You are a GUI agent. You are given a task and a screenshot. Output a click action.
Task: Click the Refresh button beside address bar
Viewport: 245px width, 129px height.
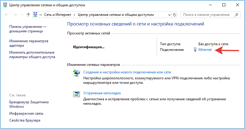[174, 15]
